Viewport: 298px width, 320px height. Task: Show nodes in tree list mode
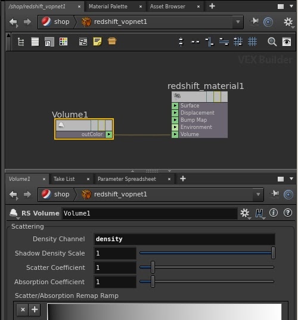click(21, 42)
